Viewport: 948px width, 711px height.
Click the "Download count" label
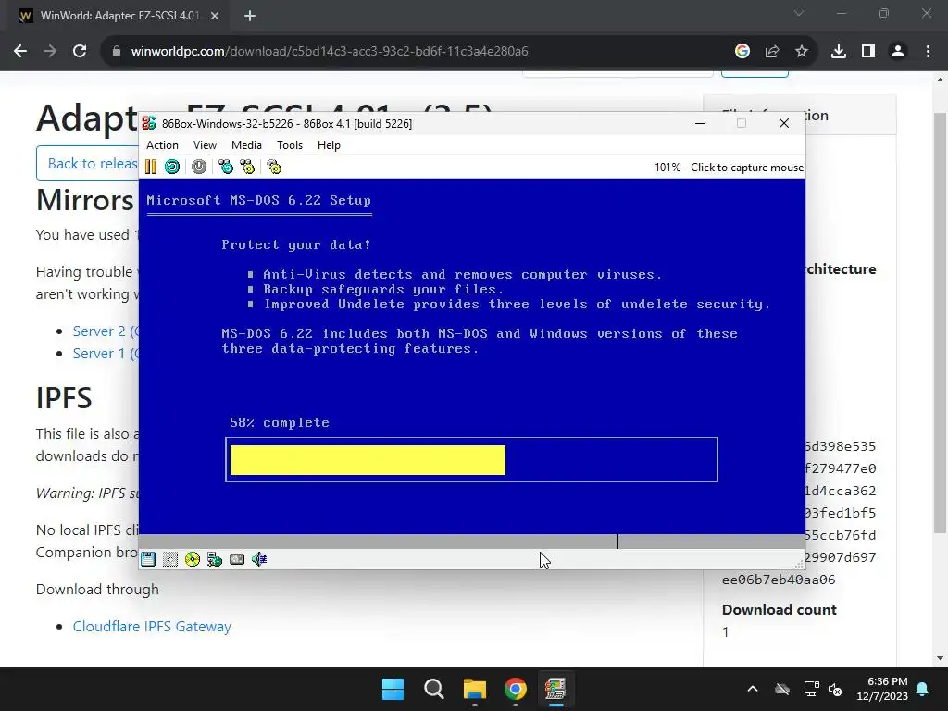click(780, 609)
